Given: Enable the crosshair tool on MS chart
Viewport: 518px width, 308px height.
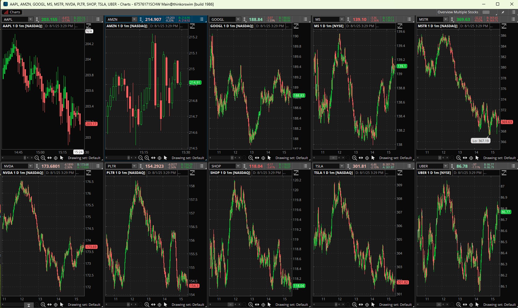Looking at the screenshot, I should click(367, 158).
